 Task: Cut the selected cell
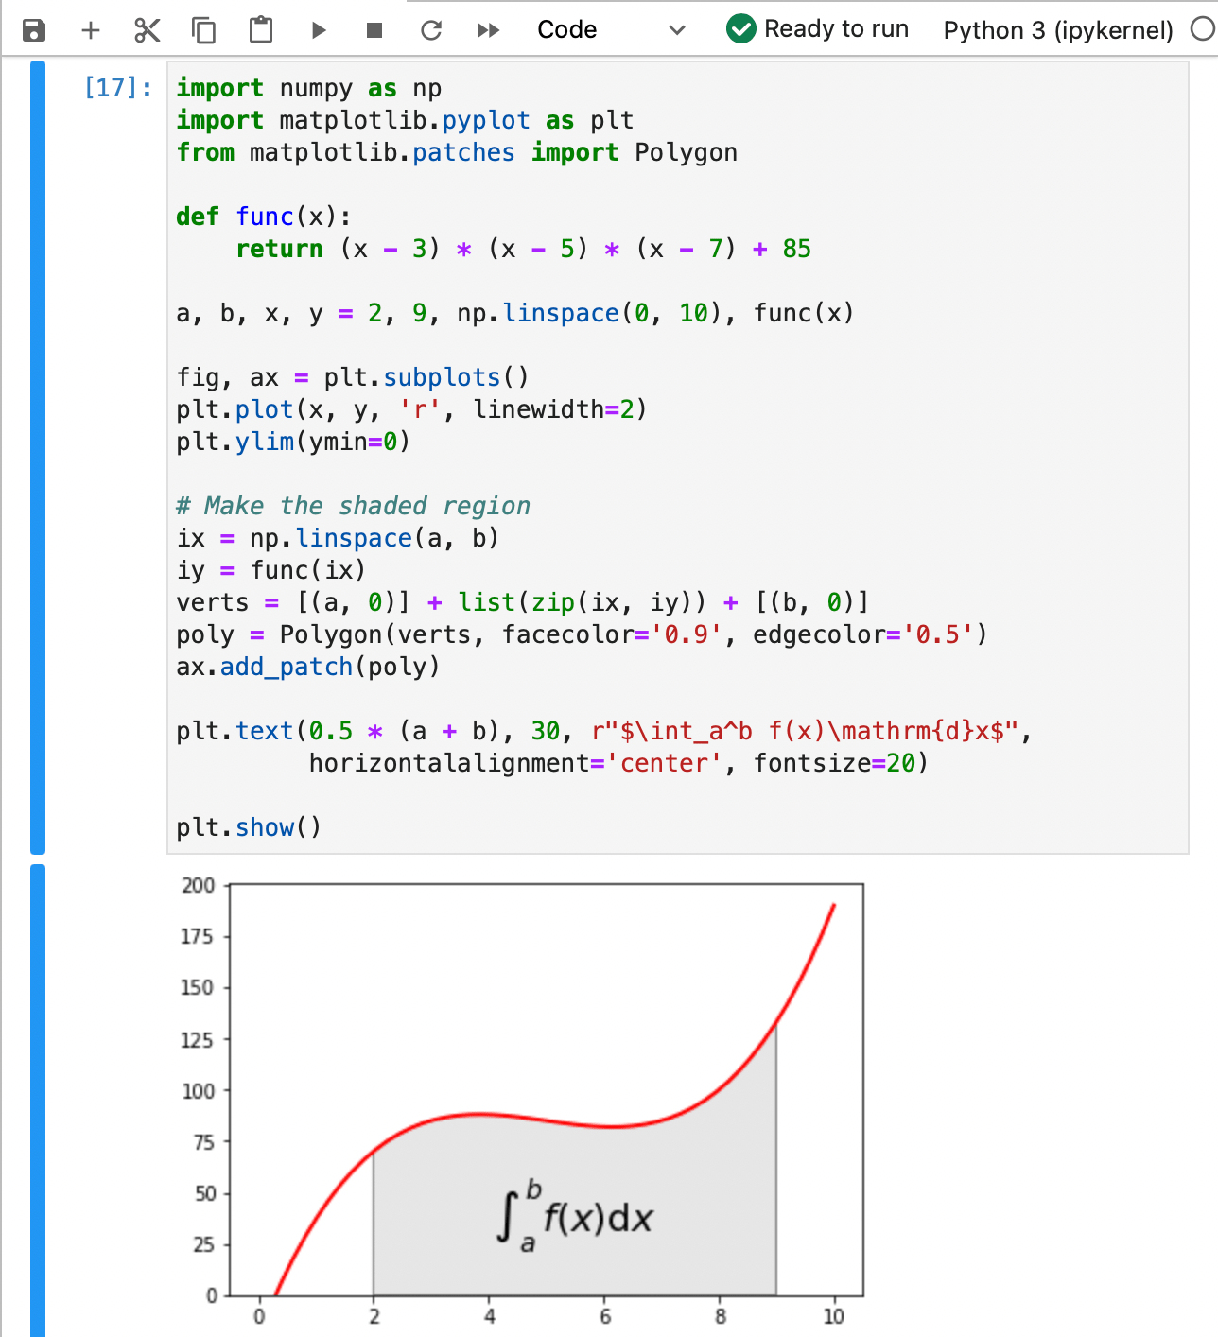pos(148,29)
